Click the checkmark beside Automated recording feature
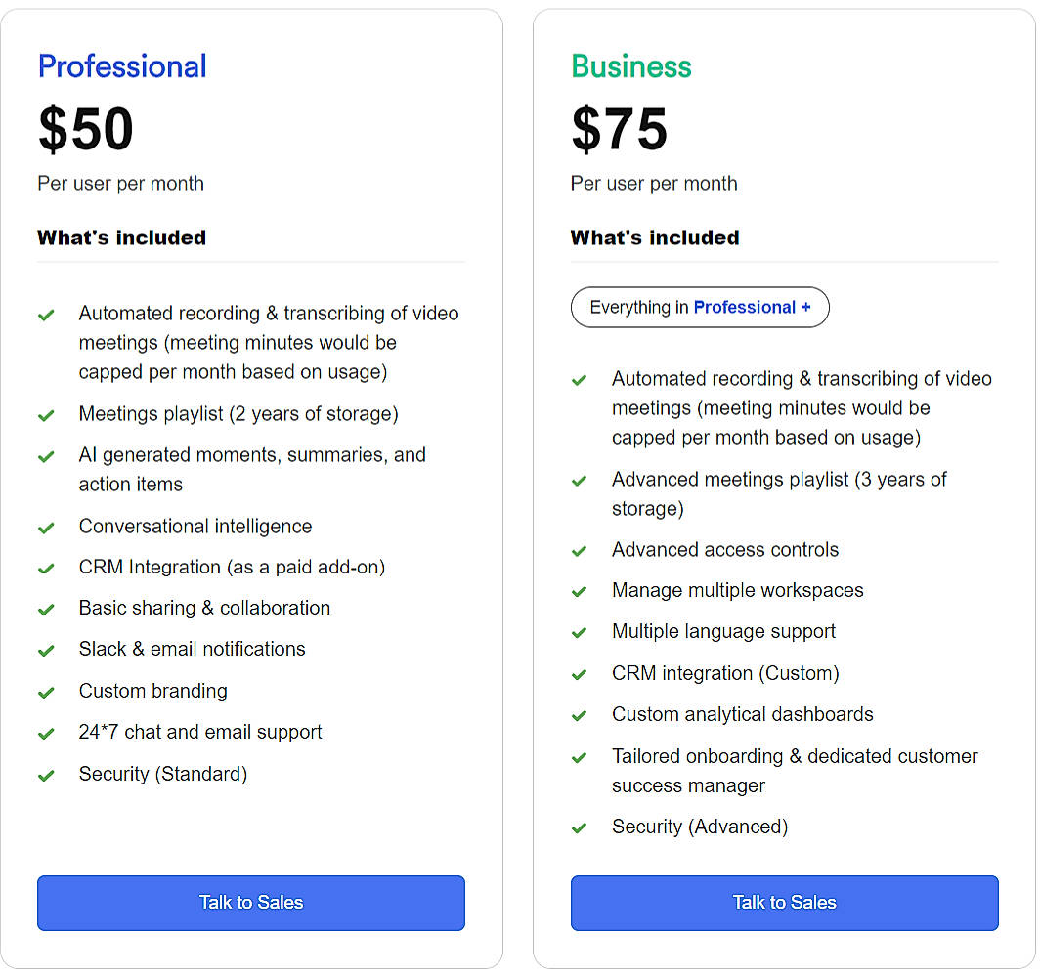The height and width of the screenshot is (975, 1040). point(46,315)
